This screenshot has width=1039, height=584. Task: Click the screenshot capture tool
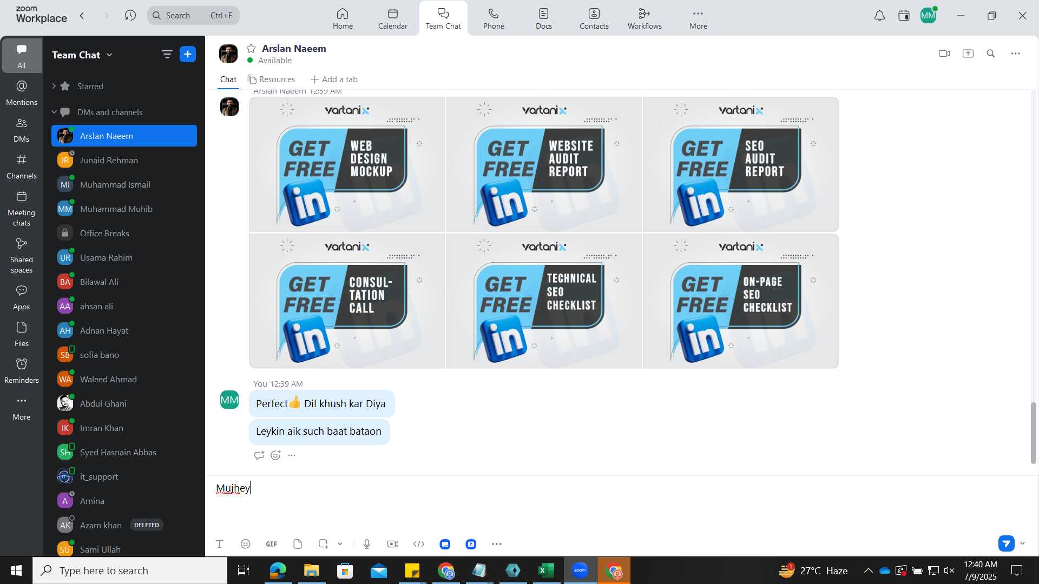coord(324,544)
